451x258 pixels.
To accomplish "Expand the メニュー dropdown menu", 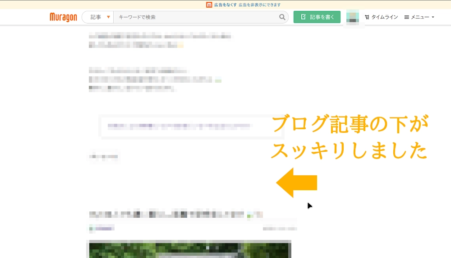I will pos(419,17).
